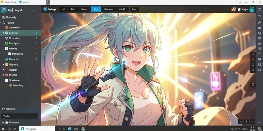Click the speaker-shaped icon in the floating canvas toolbar

tap(253, 54)
